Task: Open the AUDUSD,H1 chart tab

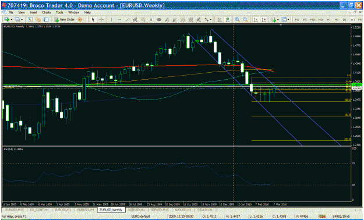Action: tap(183, 210)
